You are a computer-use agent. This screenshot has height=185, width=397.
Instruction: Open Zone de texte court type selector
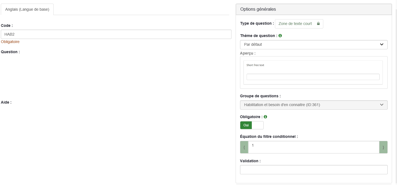299,24
